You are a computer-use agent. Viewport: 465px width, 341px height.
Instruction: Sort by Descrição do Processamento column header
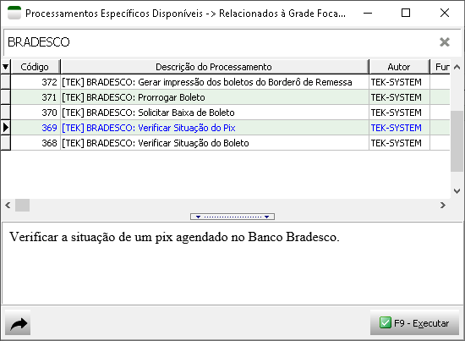tap(214, 67)
